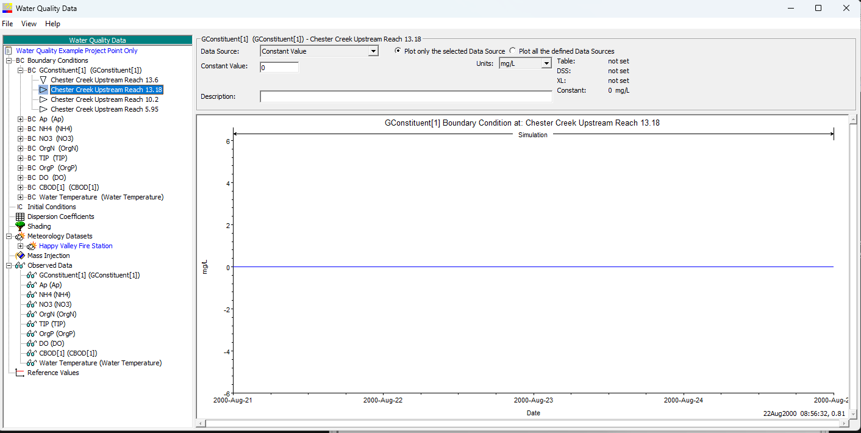
Task: Click the Happy Valley Fire Station sun icon
Action: tap(32, 246)
